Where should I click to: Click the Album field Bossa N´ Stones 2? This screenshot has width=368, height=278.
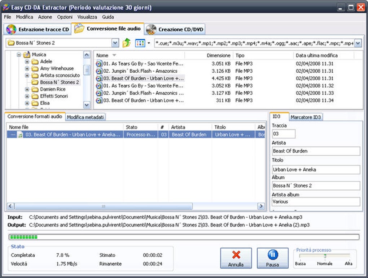click(x=316, y=185)
